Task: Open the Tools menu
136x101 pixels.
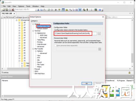Action: point(28,6)
